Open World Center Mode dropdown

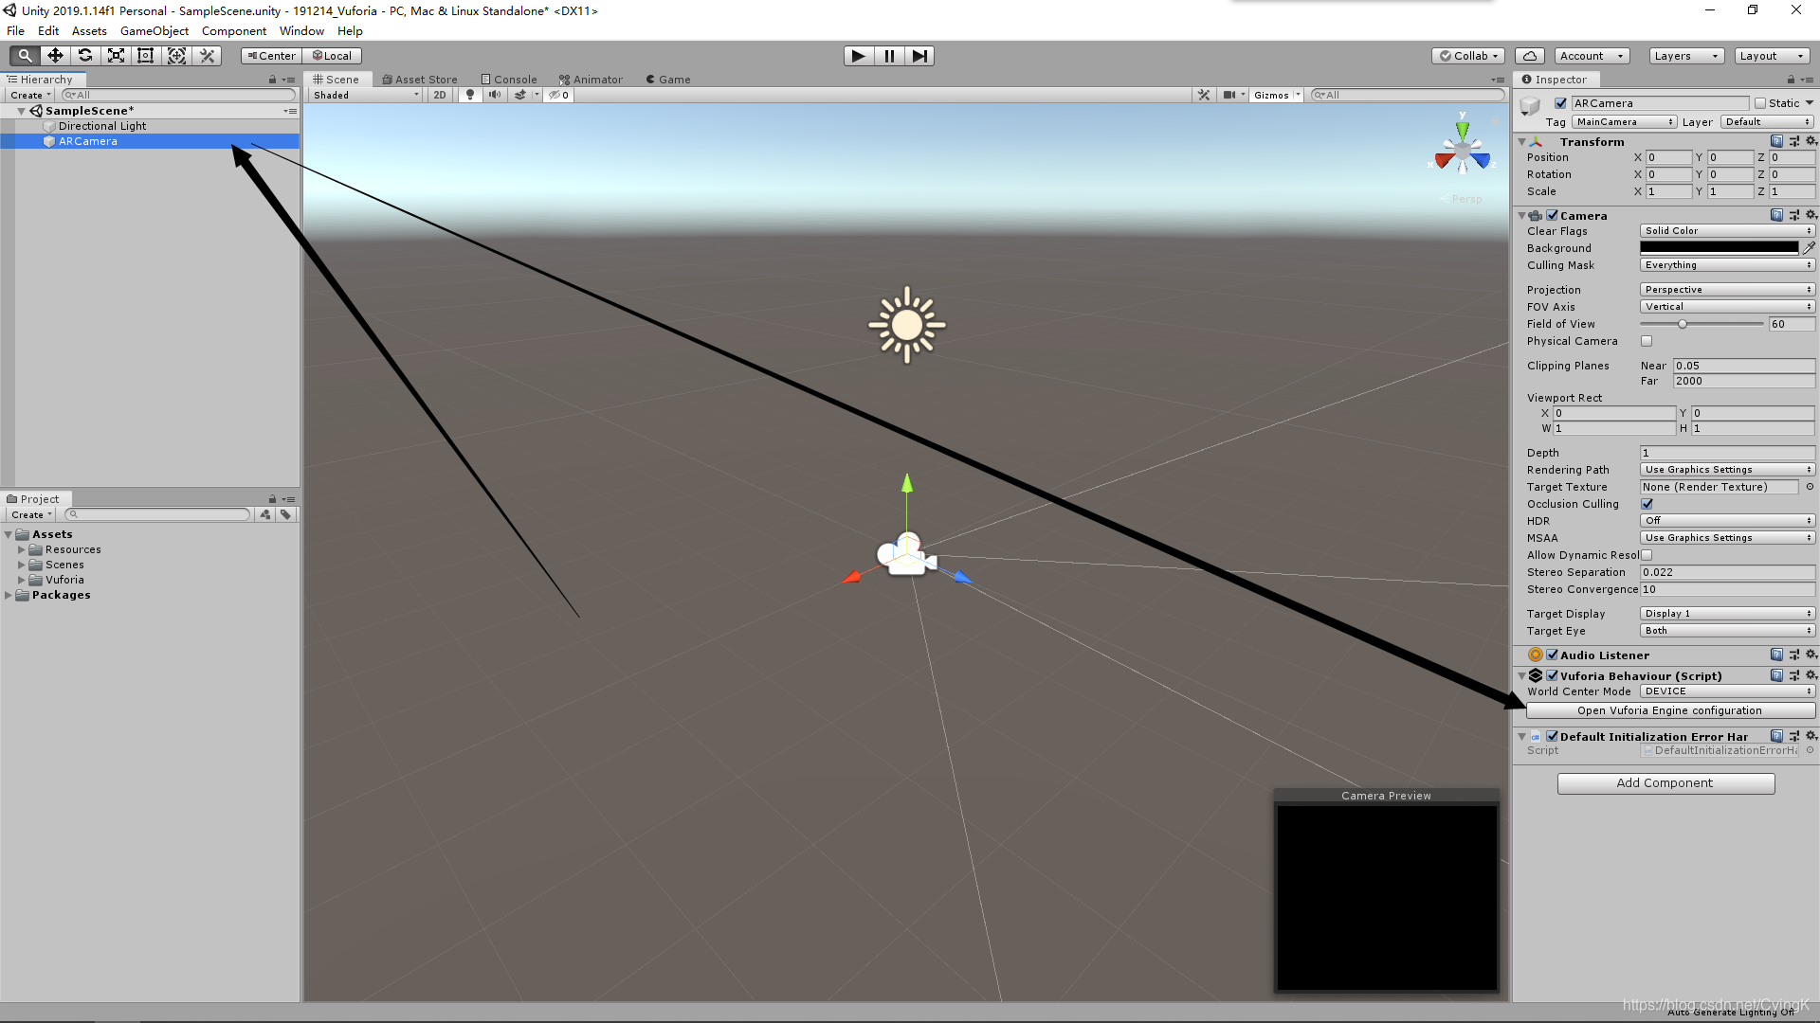[1727, 691]
